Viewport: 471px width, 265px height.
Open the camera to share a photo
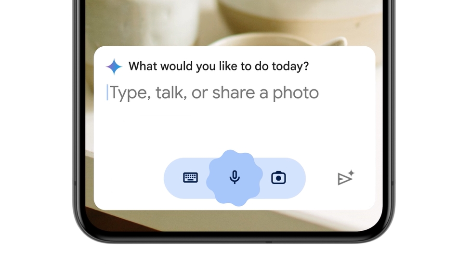(278, 178)
